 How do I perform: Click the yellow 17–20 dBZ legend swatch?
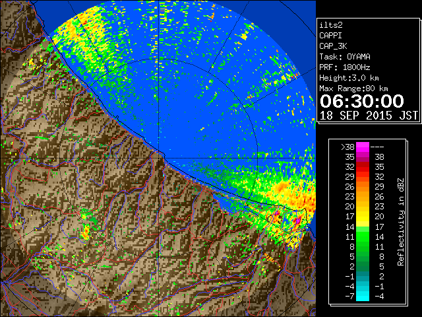[x=363, y=217]
